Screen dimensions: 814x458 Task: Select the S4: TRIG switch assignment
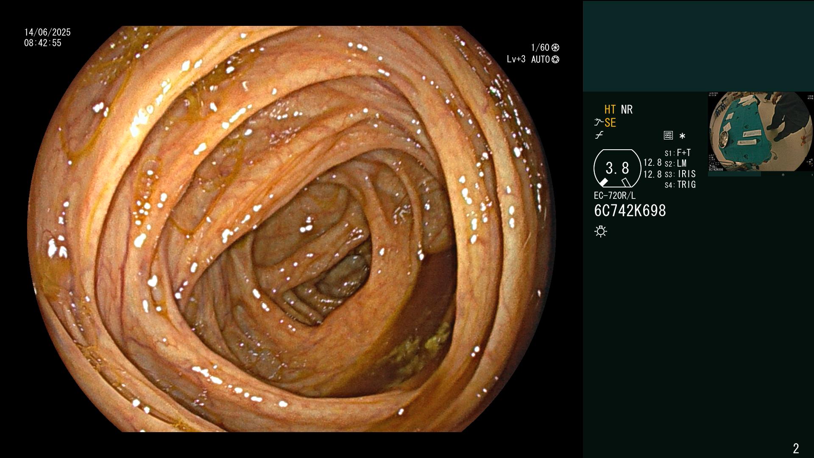tap(680, 184)
